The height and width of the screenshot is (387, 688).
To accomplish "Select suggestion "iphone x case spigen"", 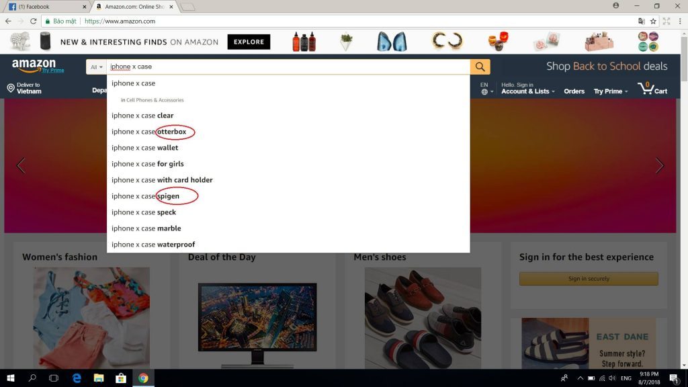I will point(288,196).
